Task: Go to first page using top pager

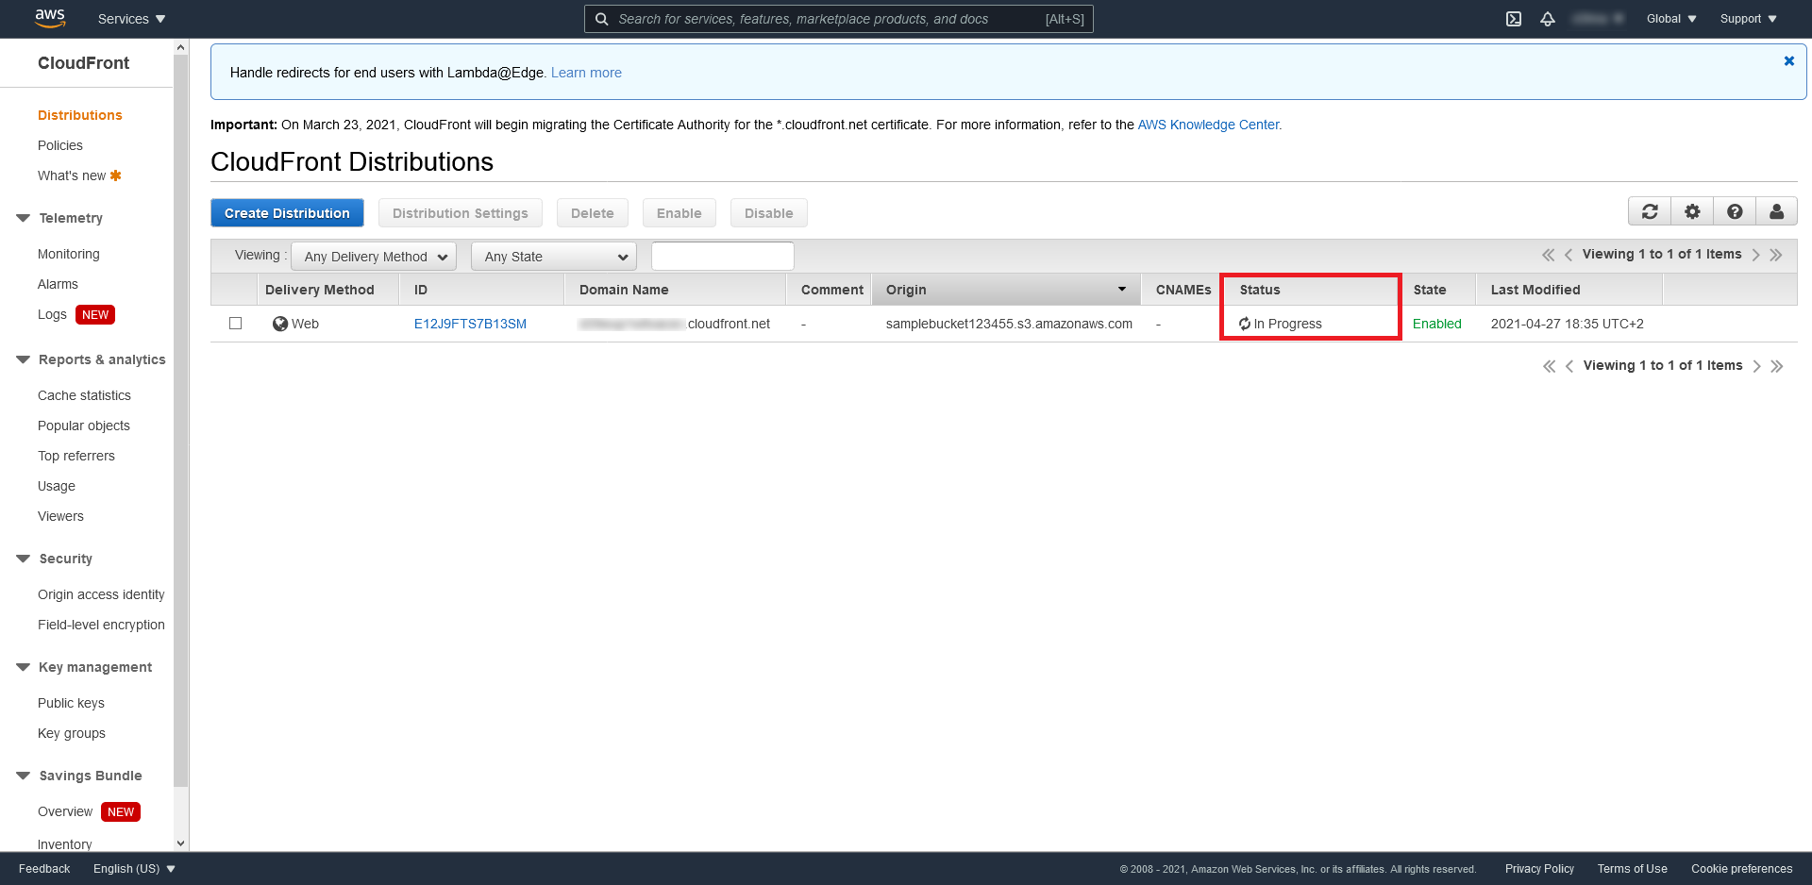Action: click(x=1548, y=255)
